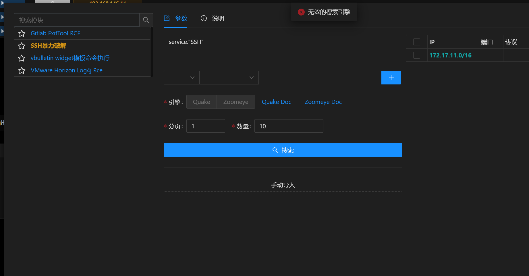
Task: Open the first narrow filter dropdown
Action: (x=182, y=78)
